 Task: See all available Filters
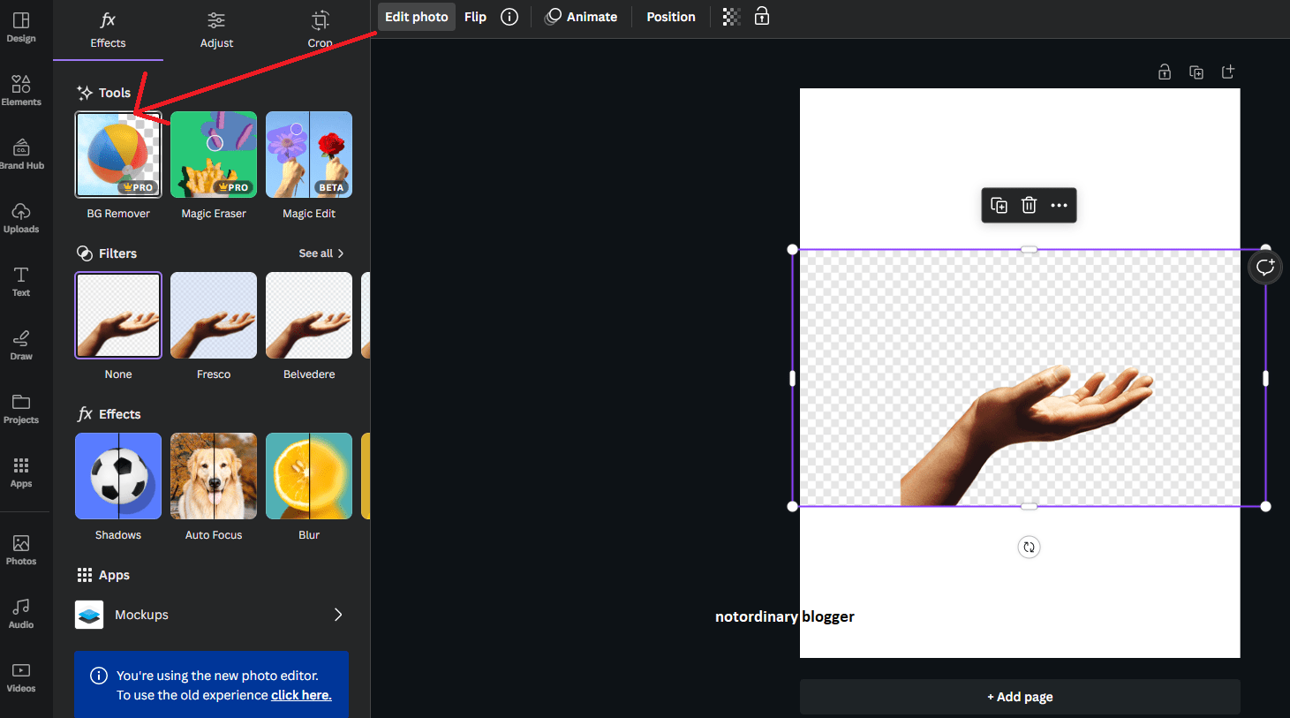tap(320, 253)
